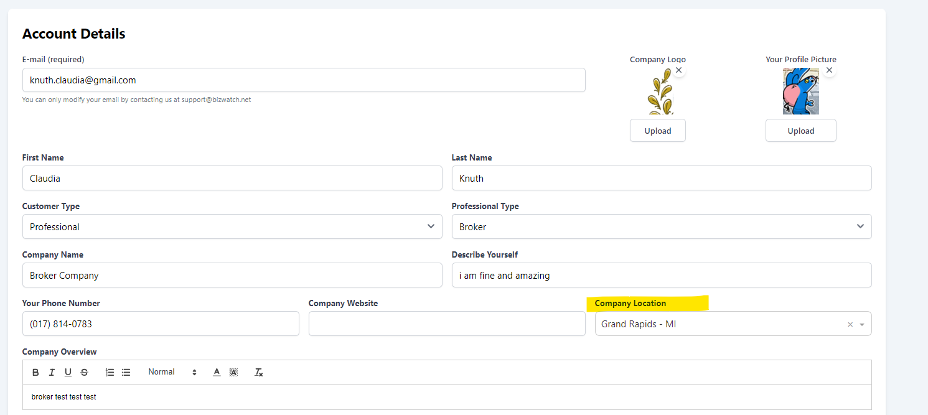Click the Describe Yourself text field
The height and width of the screenshot is (415, 928).
pos(661,275)
